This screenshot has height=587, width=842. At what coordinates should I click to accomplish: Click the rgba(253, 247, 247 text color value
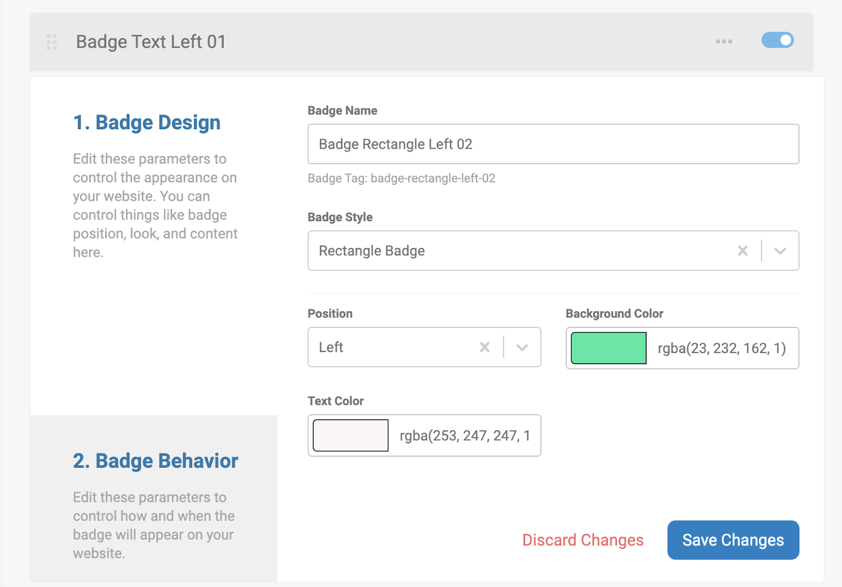(x=465, y=435)
